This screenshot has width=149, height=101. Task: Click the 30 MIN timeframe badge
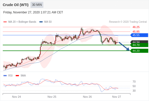(37, 5)
